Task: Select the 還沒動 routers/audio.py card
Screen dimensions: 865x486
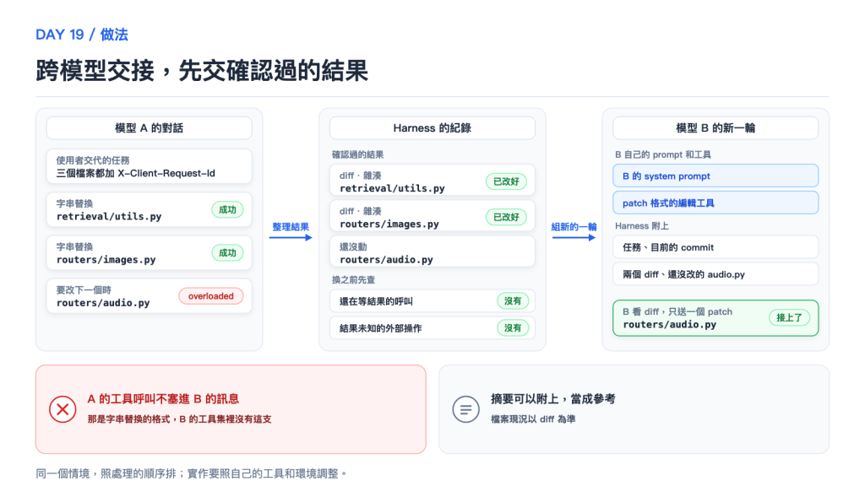Action: (432, 253)
